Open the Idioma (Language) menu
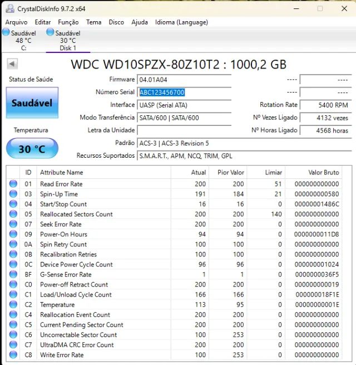 coord(181,22)
